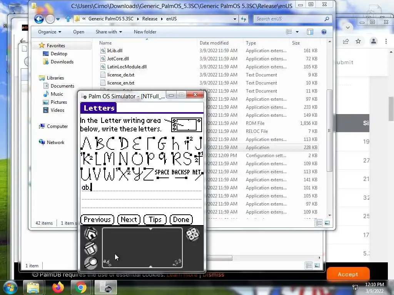Expand breadcrumb arrow after Generic PalmOS 5.3SC
This screenshot has height=295, width=394.
[138, 19]
